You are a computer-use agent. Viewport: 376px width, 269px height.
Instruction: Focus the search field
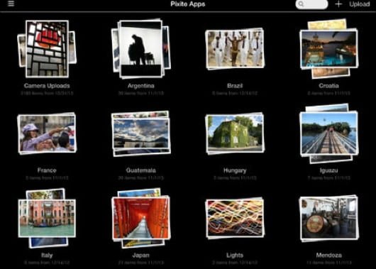pos(311,4)
